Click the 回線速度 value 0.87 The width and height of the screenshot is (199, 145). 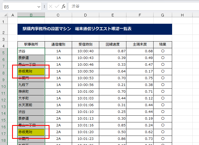click(x=113, y=51)
